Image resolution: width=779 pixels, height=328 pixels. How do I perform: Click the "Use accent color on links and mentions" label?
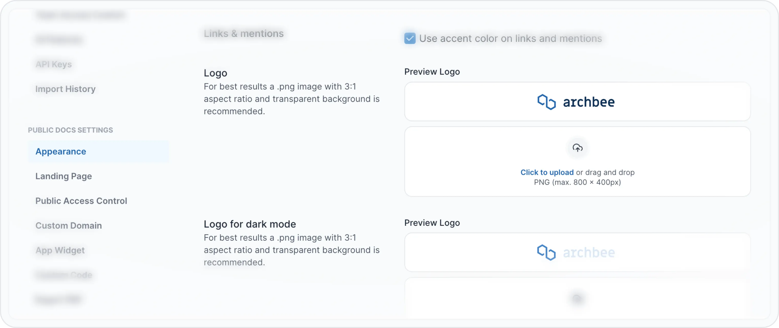pos(510,38)
